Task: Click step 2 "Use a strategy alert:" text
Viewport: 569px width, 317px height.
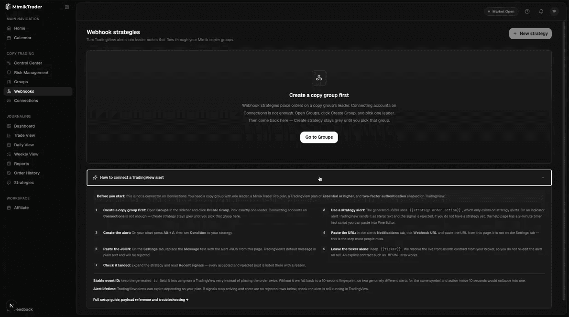Action: coord(438,216)
